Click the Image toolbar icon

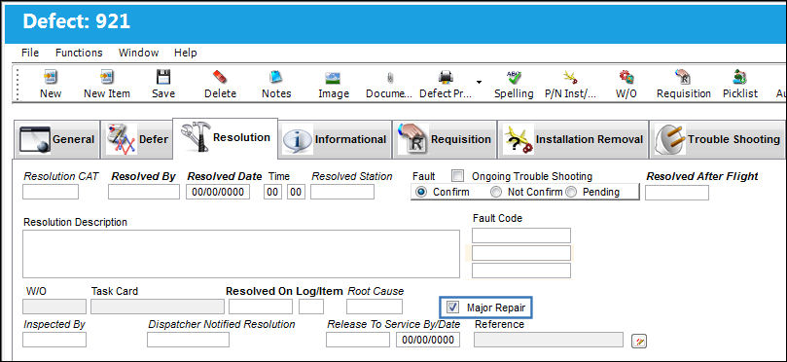tap(334, 78)
